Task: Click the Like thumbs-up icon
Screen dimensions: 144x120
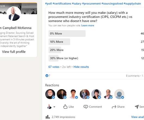Action: (x=65, y=107)
